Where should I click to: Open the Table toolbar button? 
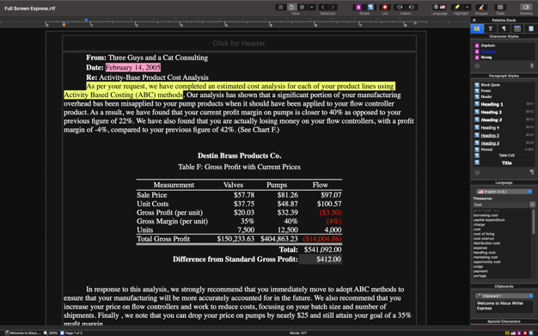[x=500, y=7]
